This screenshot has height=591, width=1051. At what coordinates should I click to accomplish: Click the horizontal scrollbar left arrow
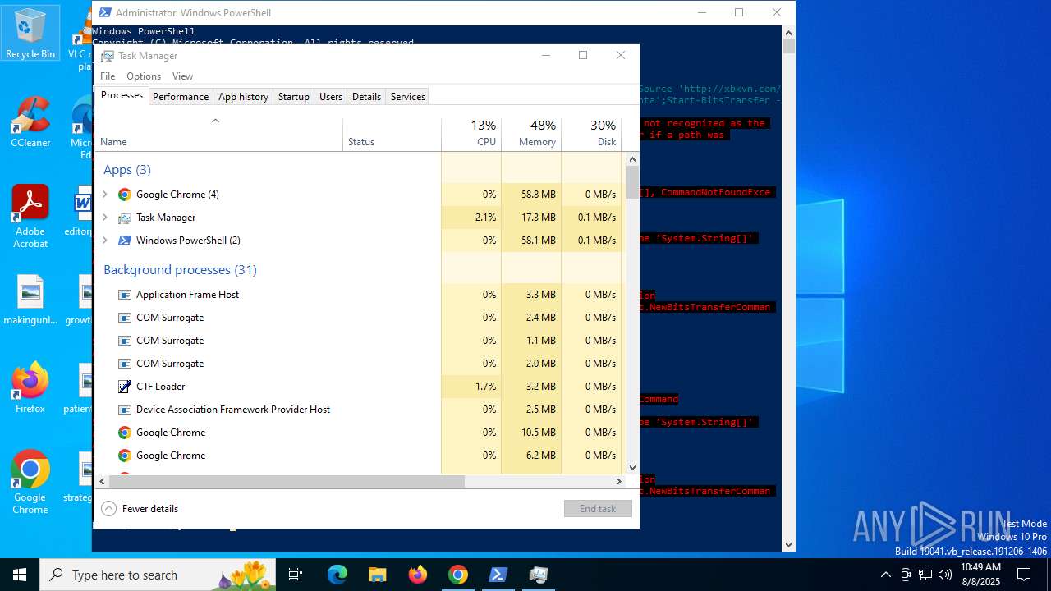click(102, 481)
